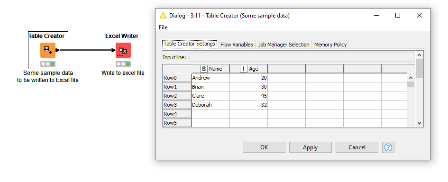Click the cell containing Andrew
Viewport: 448px width, 182px height.
(211, 78)
